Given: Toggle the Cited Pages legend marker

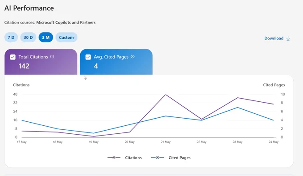Looking at the screenshot, I should 157,158.
